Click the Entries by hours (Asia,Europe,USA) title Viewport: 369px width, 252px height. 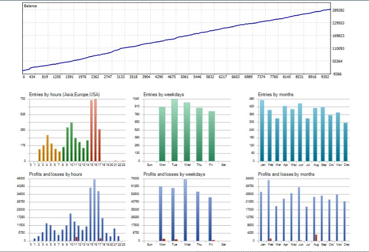[x=64, y=95]
